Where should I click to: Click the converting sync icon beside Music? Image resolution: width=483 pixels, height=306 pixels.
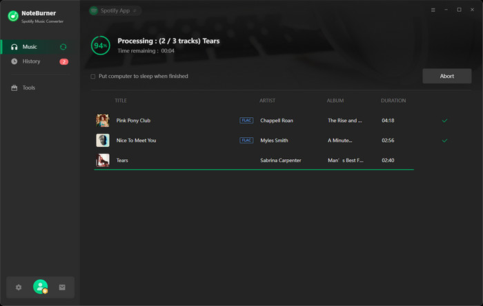63,47
